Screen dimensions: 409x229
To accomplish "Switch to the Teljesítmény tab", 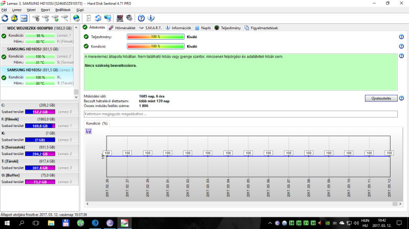I will pyautogui.click(x=228, y=28).
